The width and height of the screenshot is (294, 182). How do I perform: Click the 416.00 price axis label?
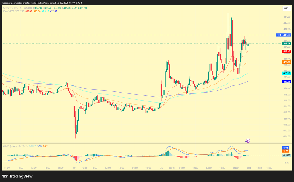coord(287,101)
